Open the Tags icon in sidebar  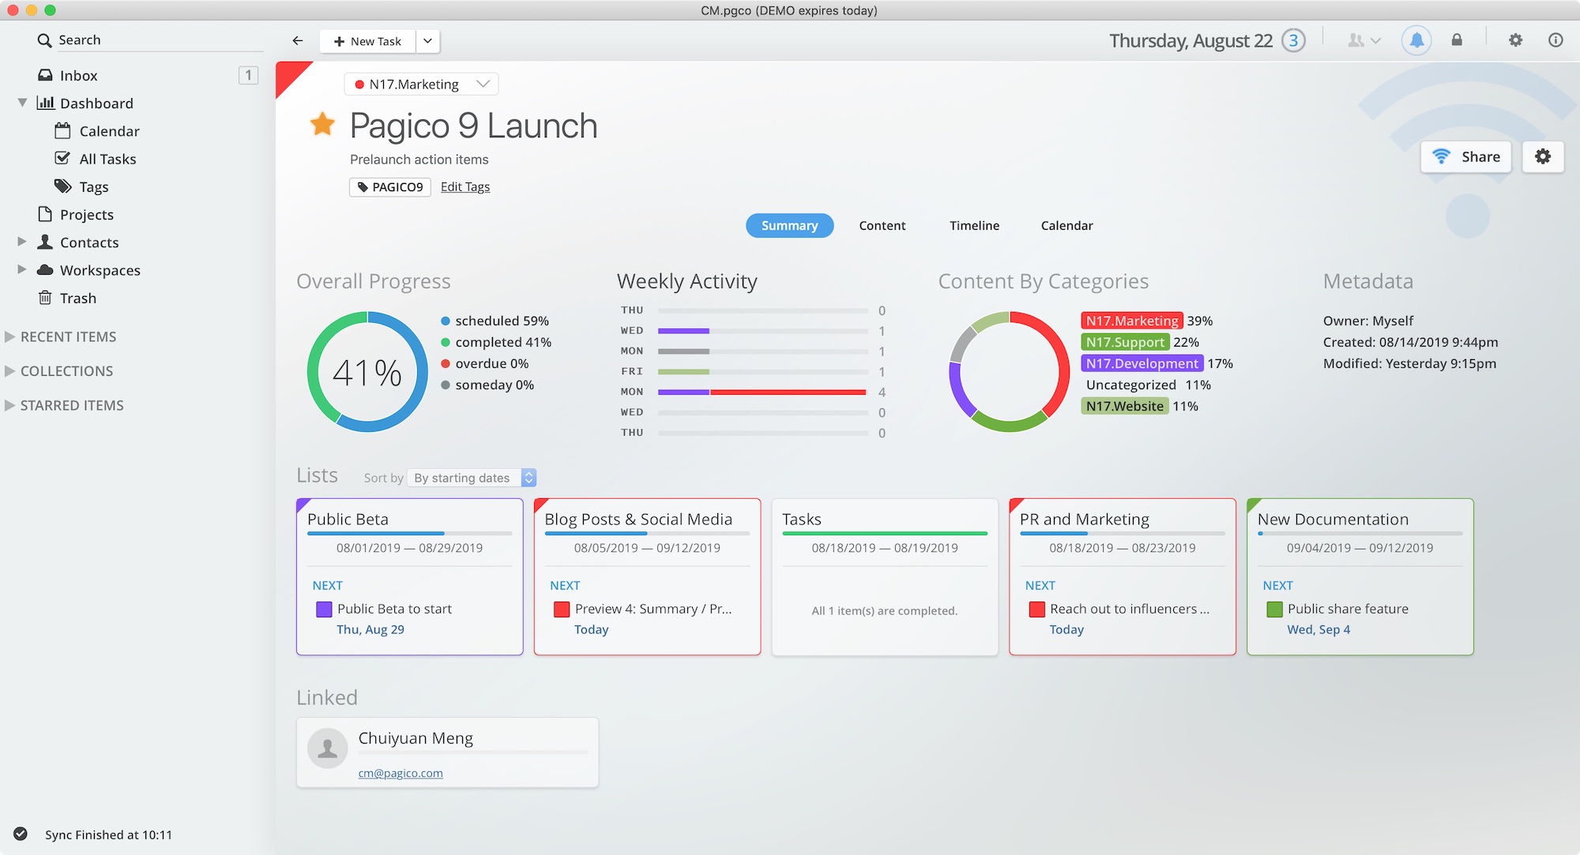click(x=62, y=186)
